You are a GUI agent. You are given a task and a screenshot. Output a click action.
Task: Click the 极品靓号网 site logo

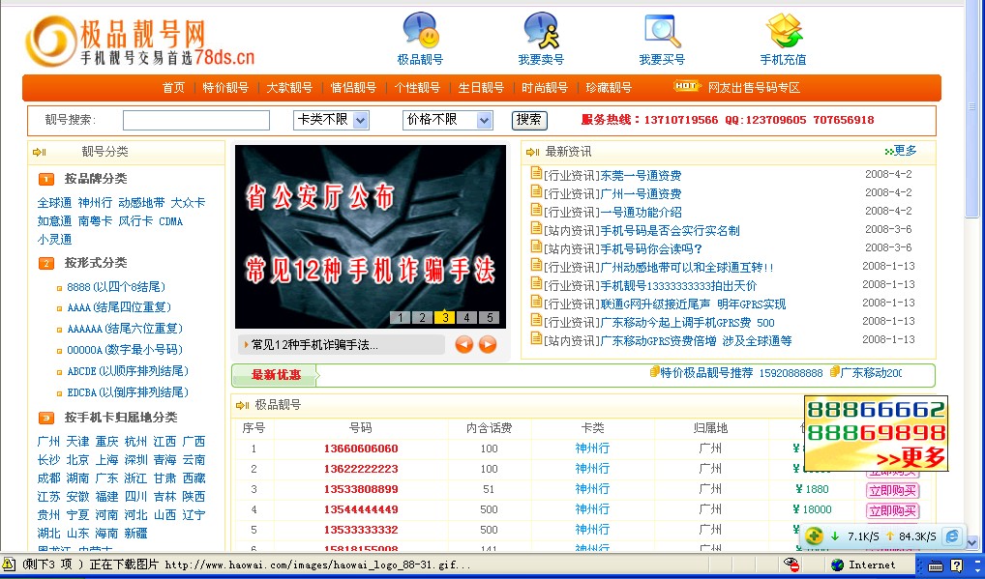click(139, 42)
